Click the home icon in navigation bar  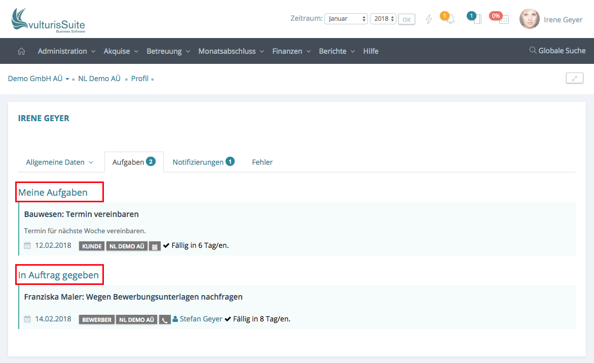(21, 51)
